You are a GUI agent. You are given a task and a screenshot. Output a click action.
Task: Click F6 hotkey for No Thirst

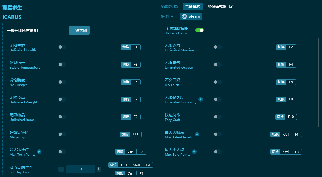(286, 82)
